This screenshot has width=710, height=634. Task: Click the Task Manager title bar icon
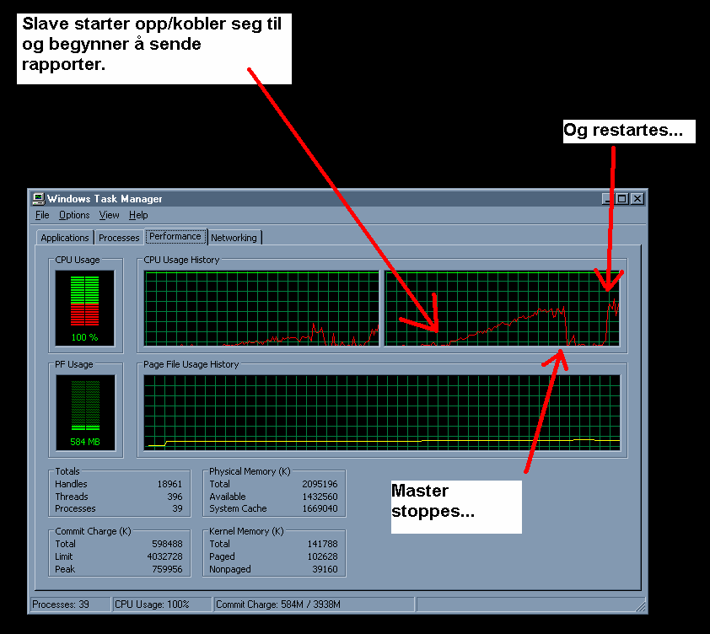pyautogui.click(x=39, y=199)
